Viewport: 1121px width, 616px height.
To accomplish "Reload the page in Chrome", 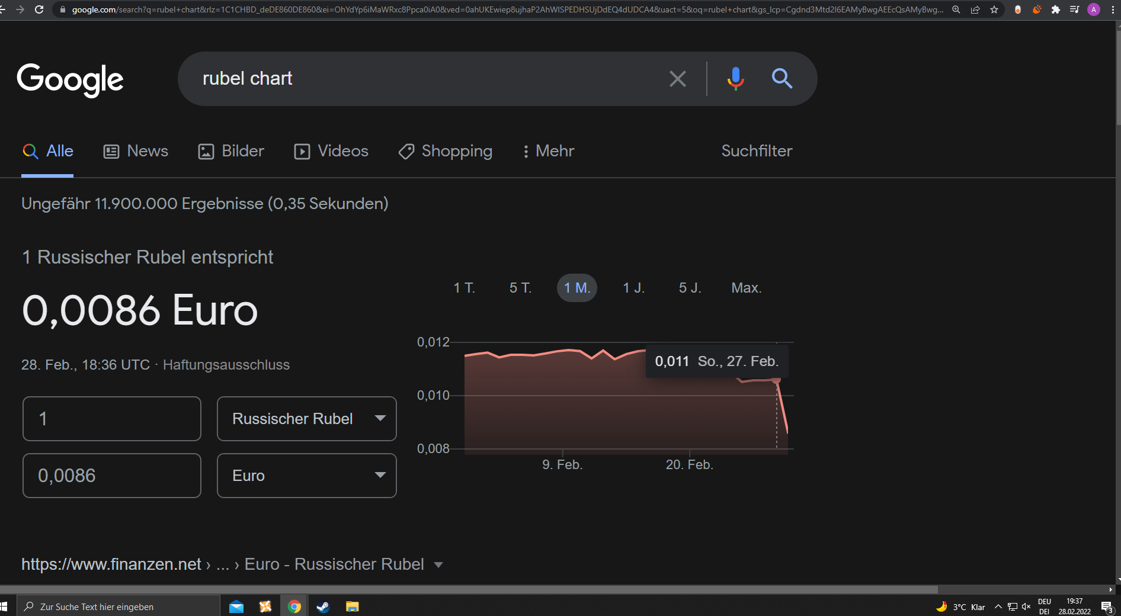I will (x=39, y=9).
